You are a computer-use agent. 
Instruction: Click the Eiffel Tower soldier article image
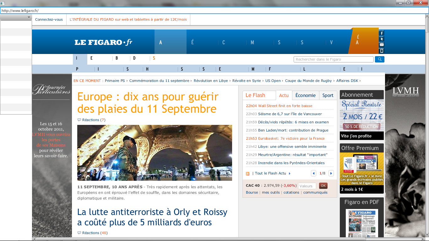point(155,153)
